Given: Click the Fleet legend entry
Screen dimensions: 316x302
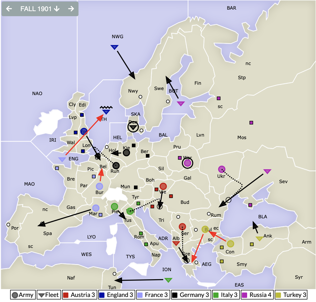Looking at the screenshot, I should pos(49,295).
